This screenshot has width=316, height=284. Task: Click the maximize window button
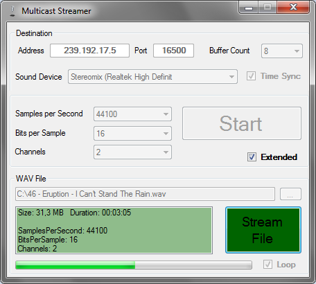[x=267, y=8]
